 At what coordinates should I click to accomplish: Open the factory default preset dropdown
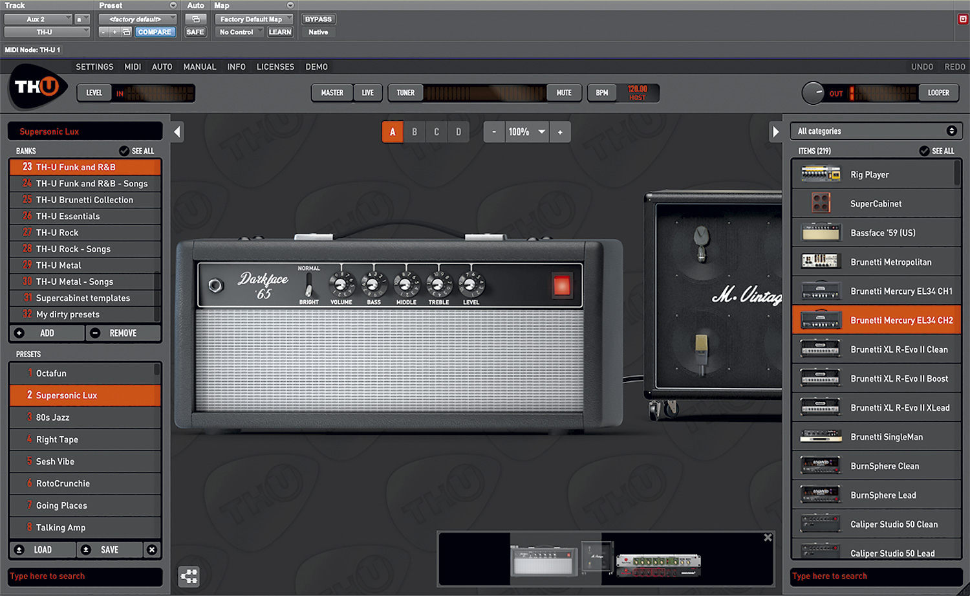pos(137,19)
